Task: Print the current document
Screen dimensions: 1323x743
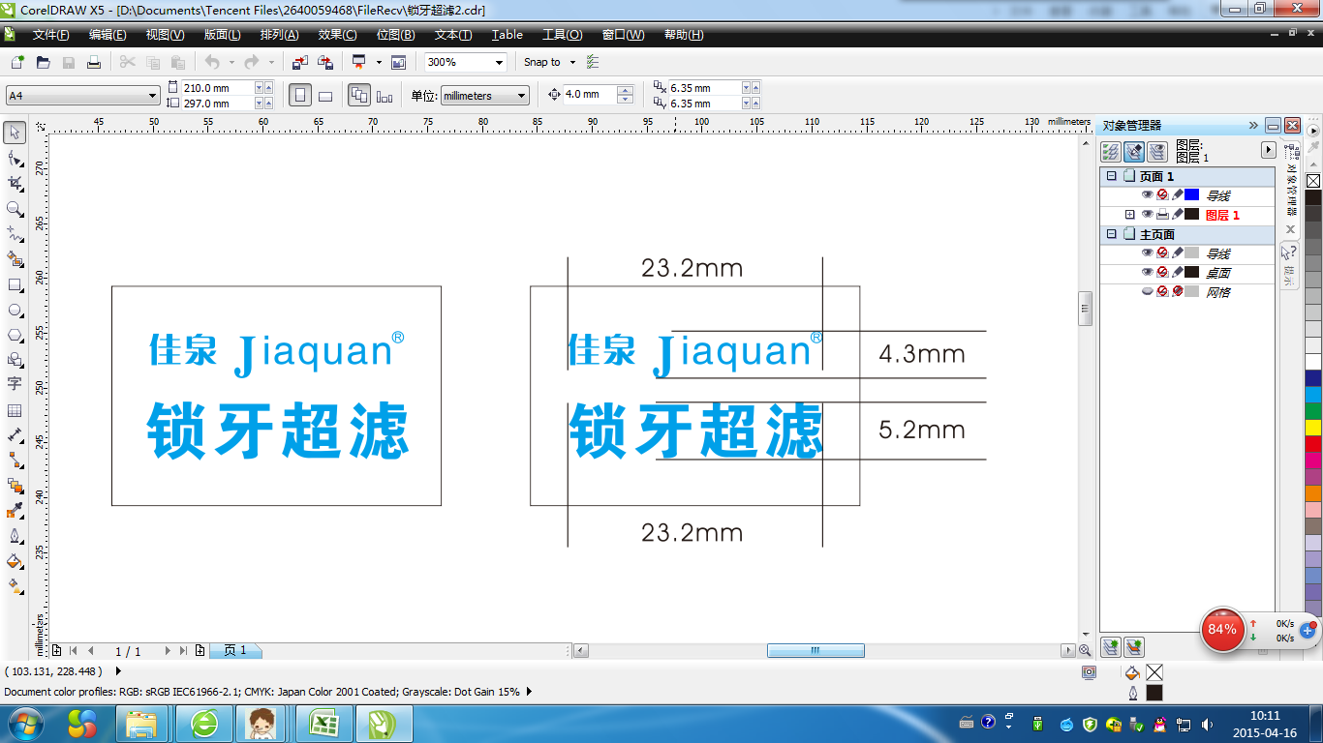Action: click(94, 62)
